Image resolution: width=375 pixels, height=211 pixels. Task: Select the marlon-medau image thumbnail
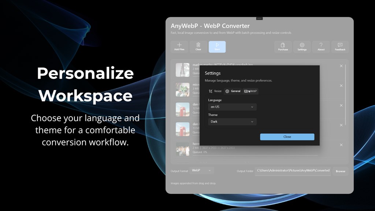182,70
